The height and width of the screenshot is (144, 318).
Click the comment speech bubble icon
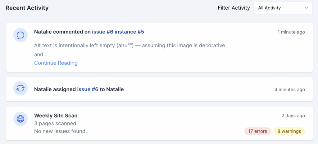tap(20, 35)
